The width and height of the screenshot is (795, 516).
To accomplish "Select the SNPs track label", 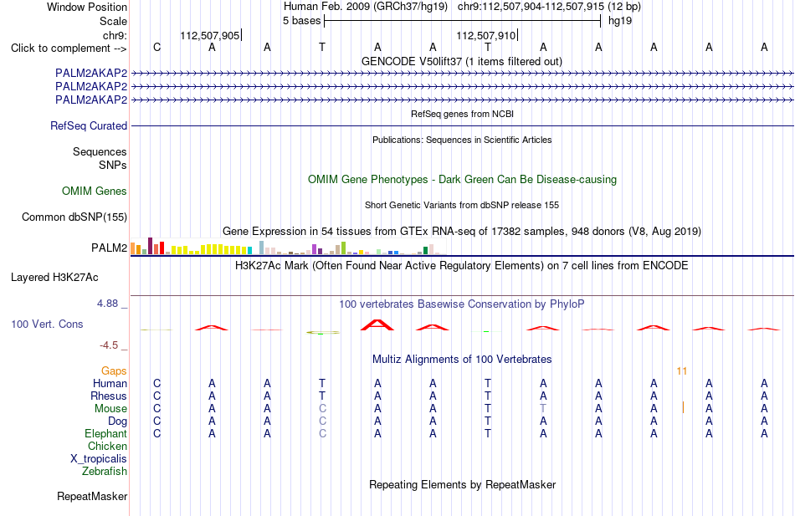I will click(113, 166).
